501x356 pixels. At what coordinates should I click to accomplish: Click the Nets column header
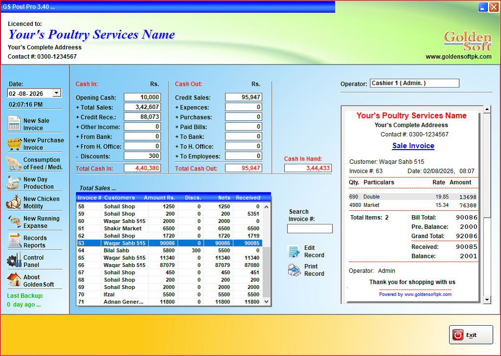[224, 198]
